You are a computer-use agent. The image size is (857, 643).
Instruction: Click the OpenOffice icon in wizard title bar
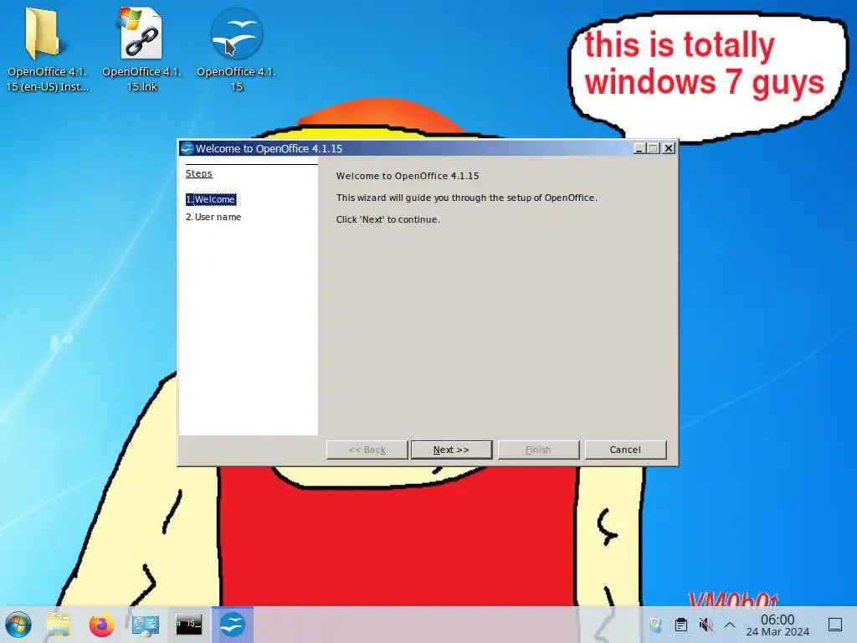(187, 148)
